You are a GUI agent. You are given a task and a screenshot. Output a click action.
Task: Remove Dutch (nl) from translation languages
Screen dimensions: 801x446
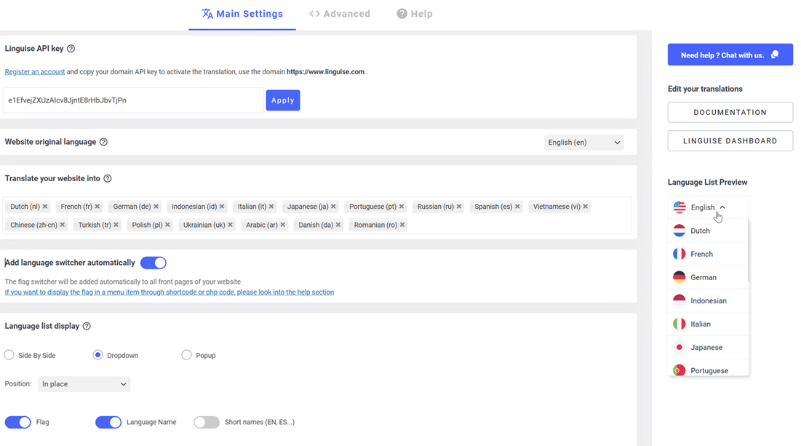tap(45, 207)
